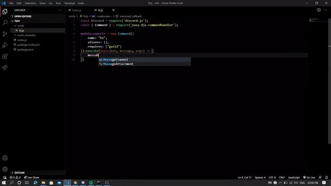Click the Go Live server button
Viewport: 331px width, 186px height.
point(309,177)
